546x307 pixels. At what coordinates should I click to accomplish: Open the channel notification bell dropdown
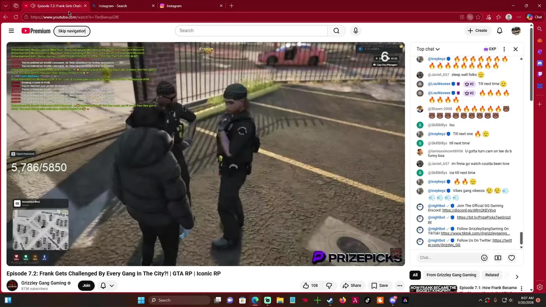pyautogui.click(x=107, y=286)
